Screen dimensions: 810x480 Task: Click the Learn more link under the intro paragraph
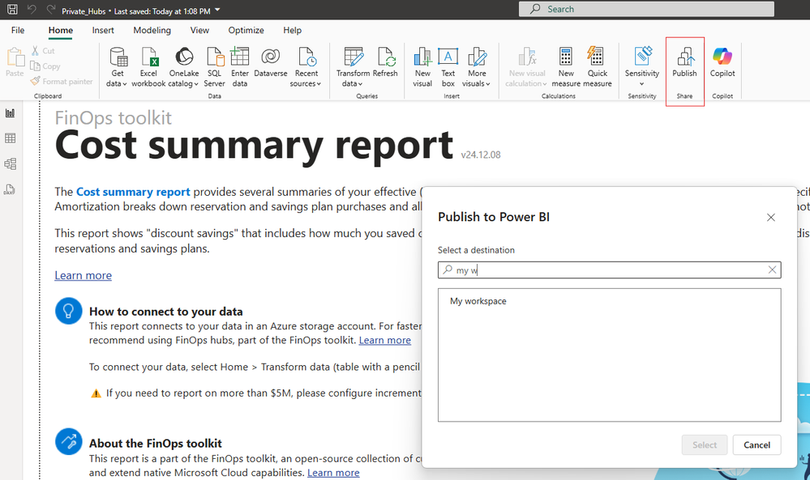pos(84,275)
